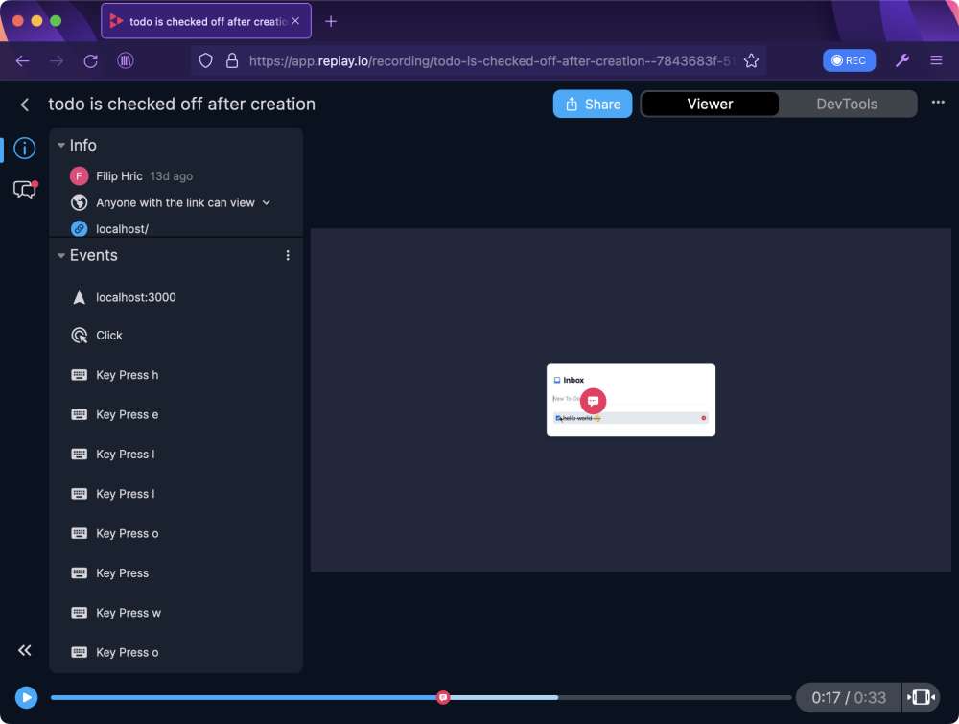Open the recording more-options menu via ellipsis
The width and height of the screenshot is (959, 724).
click(x=937, y=103)
